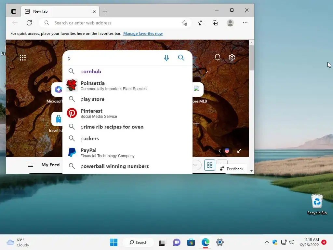Open the Recycle Bin on desktop

[317, 204]
